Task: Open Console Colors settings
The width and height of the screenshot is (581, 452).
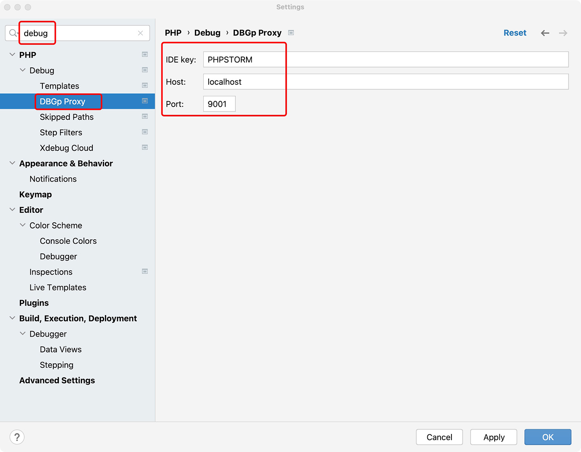Action: click(x=68, y=241)
